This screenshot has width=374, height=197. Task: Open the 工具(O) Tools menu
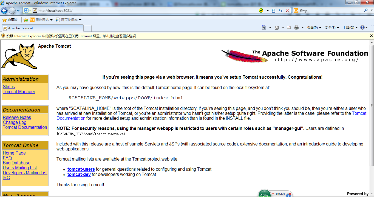coord(350,27)
